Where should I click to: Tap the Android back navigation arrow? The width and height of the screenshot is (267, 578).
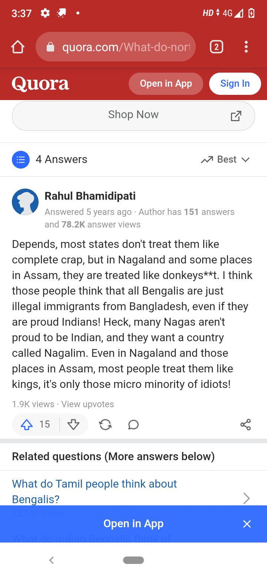[x=52, y=560]
